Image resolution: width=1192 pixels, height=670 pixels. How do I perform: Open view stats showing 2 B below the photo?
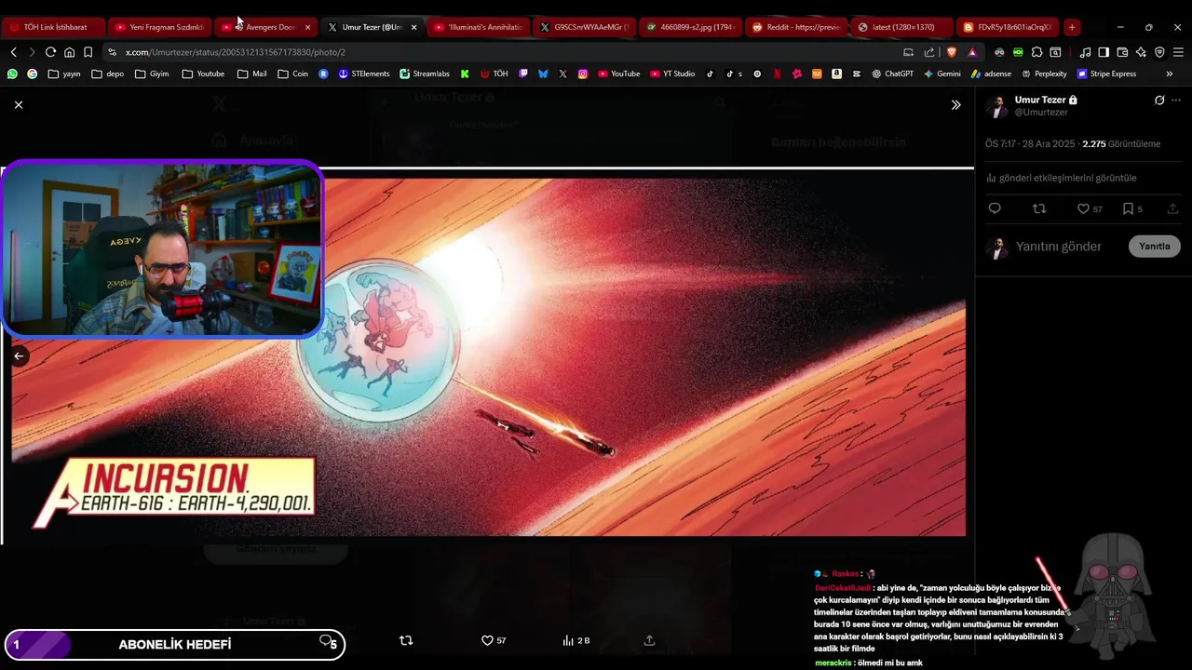pos(576,640)
